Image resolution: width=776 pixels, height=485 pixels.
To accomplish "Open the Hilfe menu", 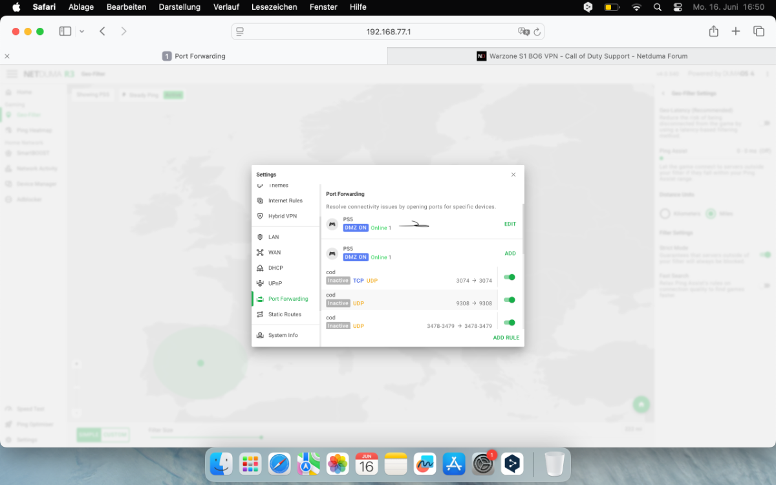I will 358,7.
